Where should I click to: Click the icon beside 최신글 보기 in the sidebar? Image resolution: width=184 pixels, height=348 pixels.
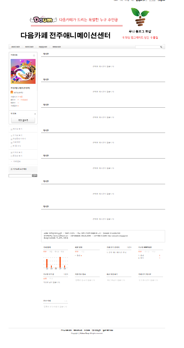point(12,129)
